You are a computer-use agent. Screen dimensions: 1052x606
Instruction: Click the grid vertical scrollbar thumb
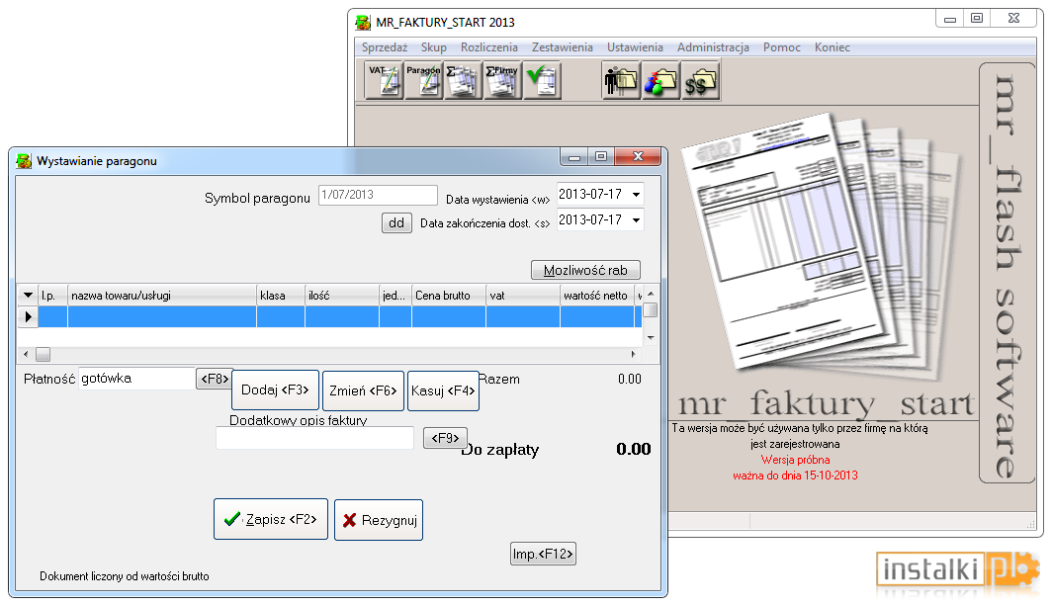pos(650,310)
